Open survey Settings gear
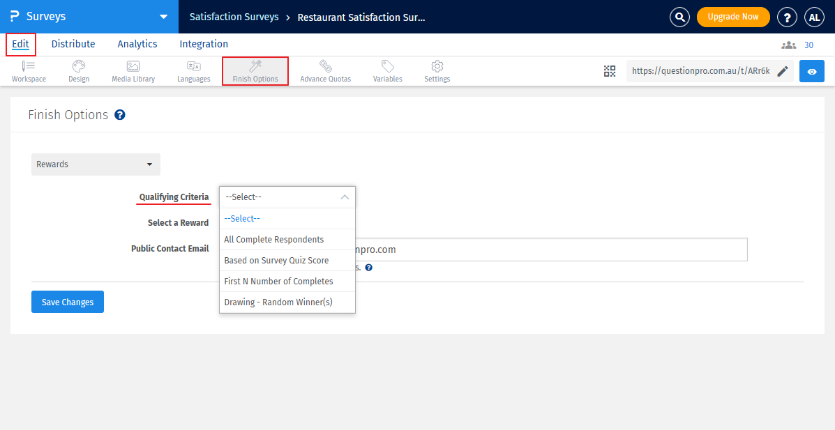 437,71
